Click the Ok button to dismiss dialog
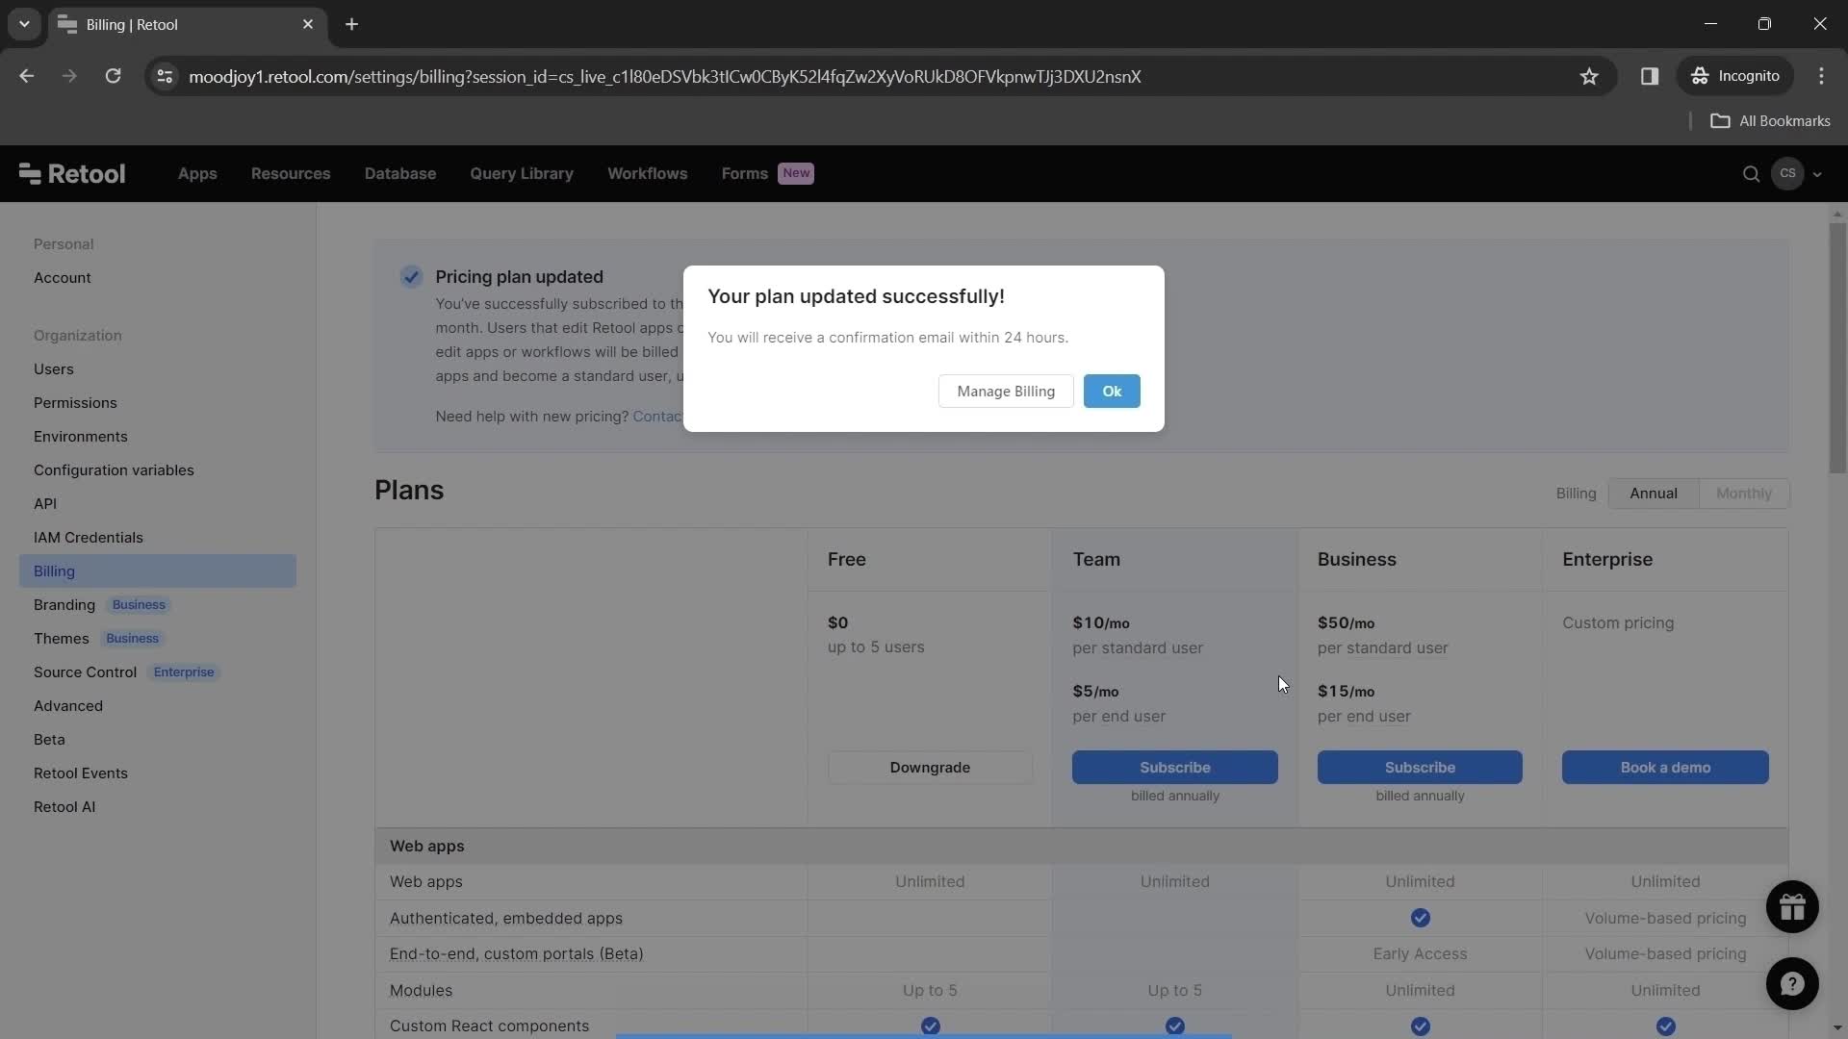This screenshot has width=1848, height=1039. pyautogui.click(x=1112, y=391)
